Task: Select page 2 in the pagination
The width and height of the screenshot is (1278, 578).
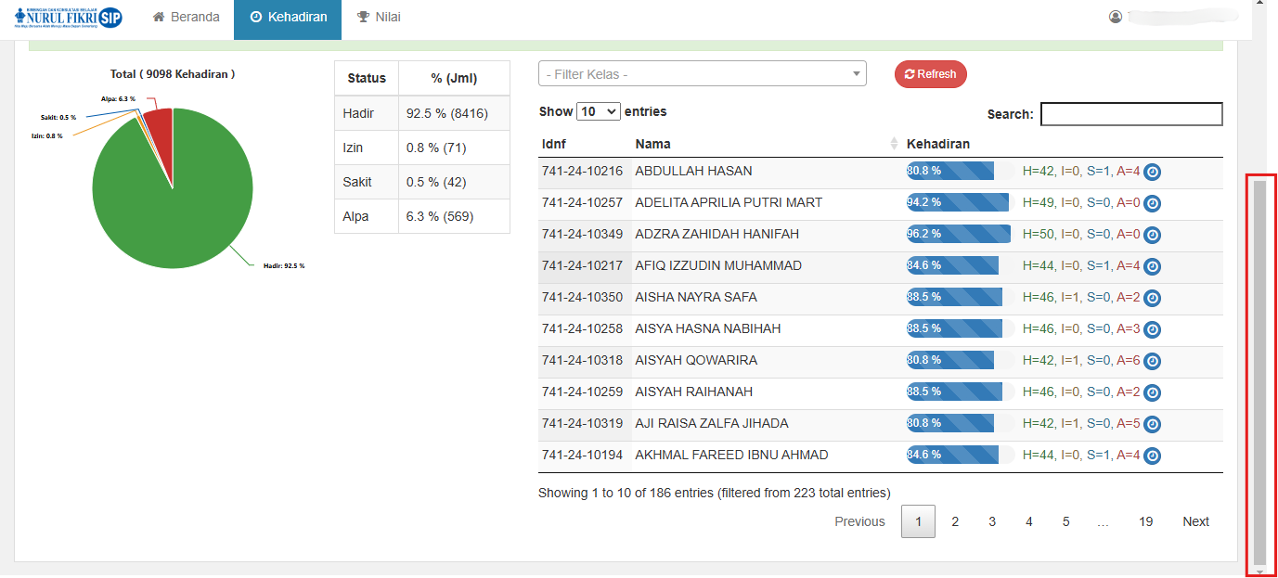Action: (955, 521)
